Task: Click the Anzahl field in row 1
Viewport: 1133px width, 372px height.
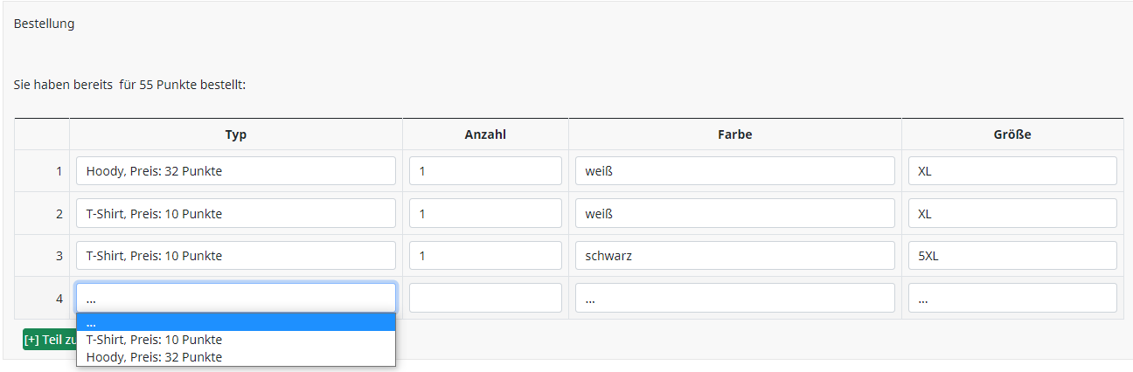Action: 485,171
